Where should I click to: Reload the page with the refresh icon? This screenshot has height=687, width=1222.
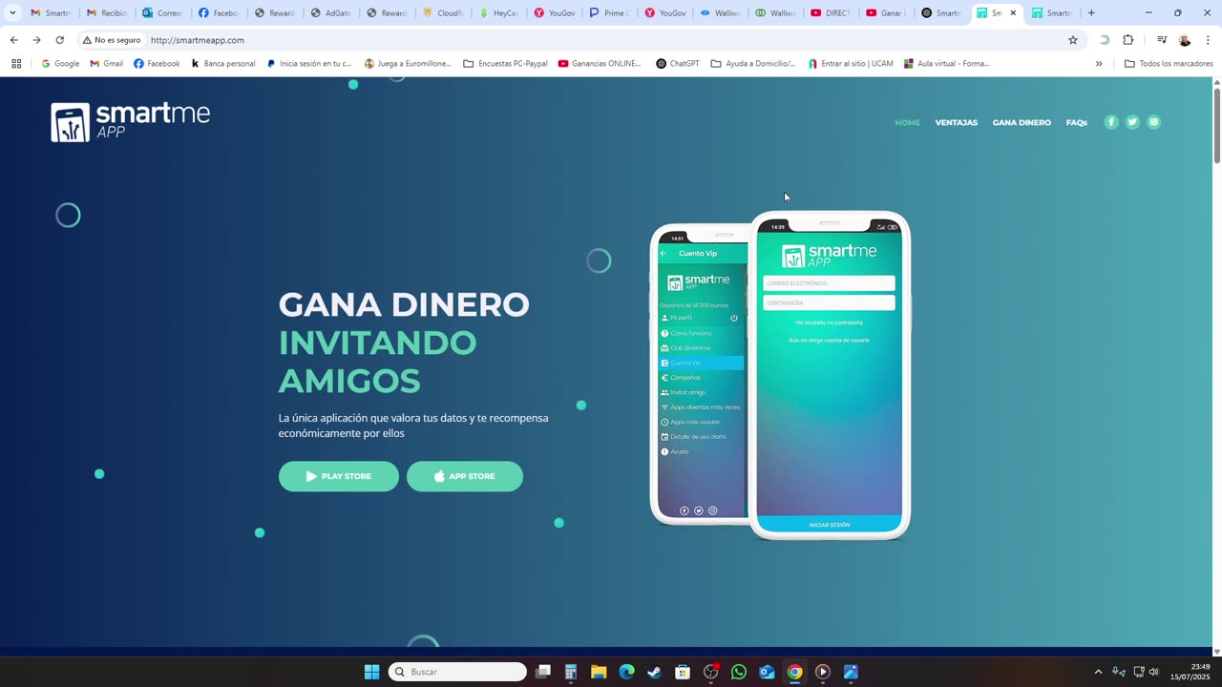point(59,40)
